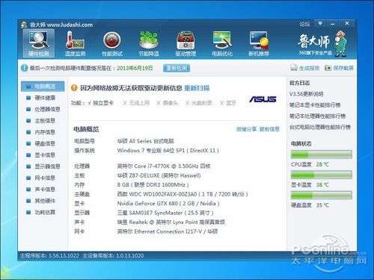The width and height of the screenshot is (374, 280).
Task: Click CPU温度 progress bar
Action: [x=321, y=155]
